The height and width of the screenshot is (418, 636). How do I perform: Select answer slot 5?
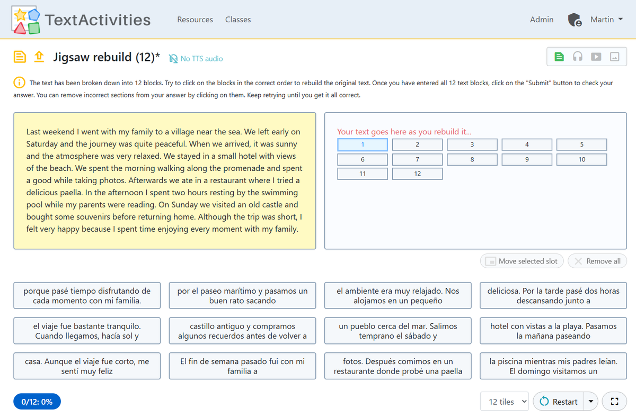point(582,144)
